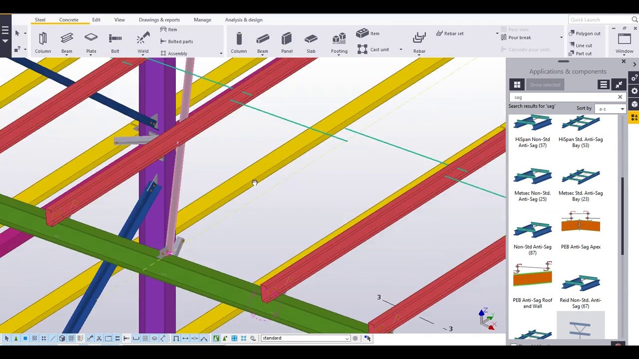Open the Weld dropdown arrow
The height and width of the screenshot is (359, 639).
pyautogui.click(x=143, y=55)
